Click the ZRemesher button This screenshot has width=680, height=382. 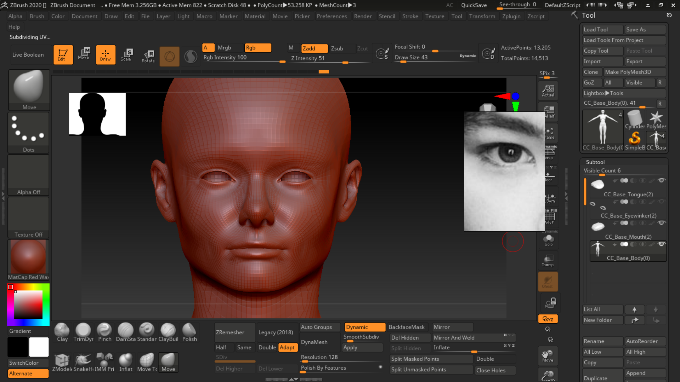pos(235,332)
